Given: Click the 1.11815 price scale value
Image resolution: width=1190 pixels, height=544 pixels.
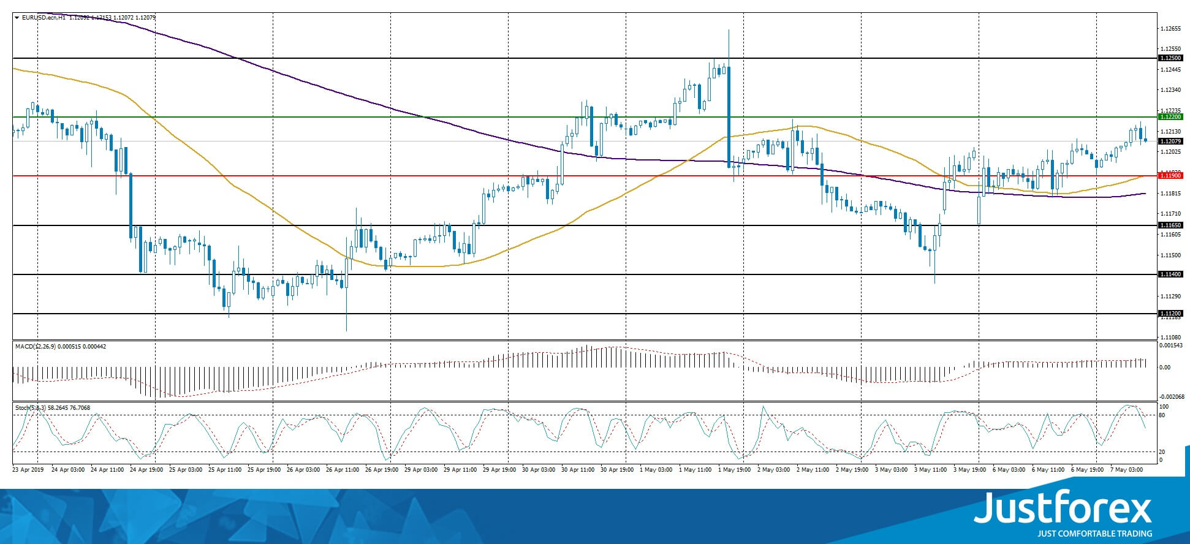Looking at the screenshot, I should [x=1171, y=194].
